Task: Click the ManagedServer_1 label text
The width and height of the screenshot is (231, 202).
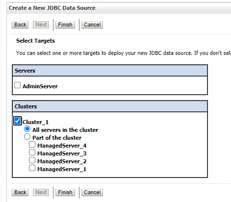Action: click(62, 169)
